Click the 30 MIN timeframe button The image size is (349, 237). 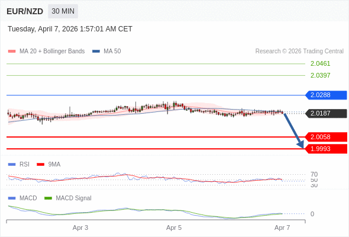63,11
